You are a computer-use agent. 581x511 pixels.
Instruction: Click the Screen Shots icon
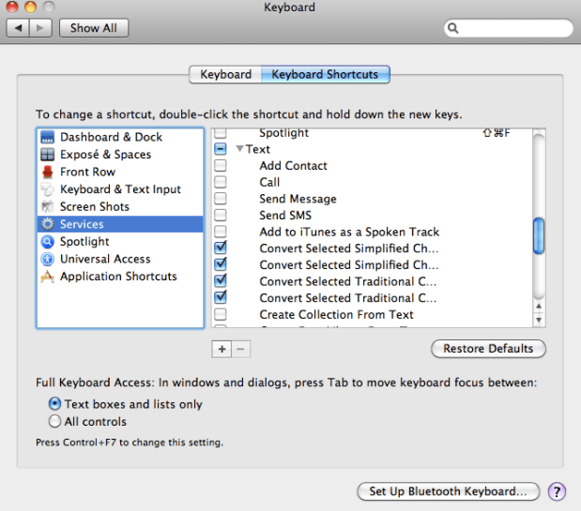[x=48, y=206]
